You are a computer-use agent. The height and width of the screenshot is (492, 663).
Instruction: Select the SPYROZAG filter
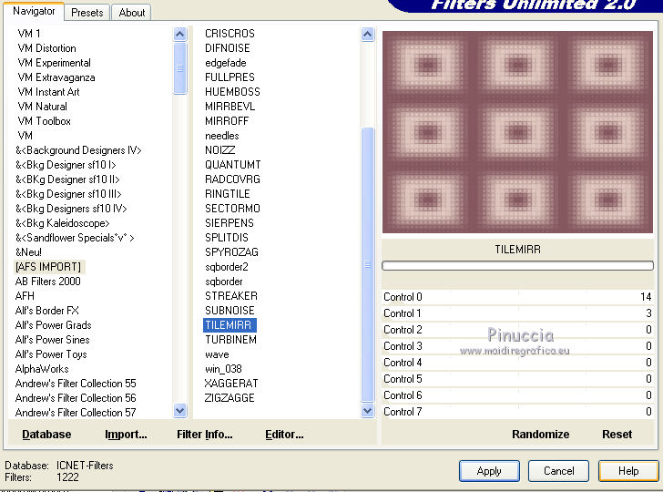click(231, 252)
